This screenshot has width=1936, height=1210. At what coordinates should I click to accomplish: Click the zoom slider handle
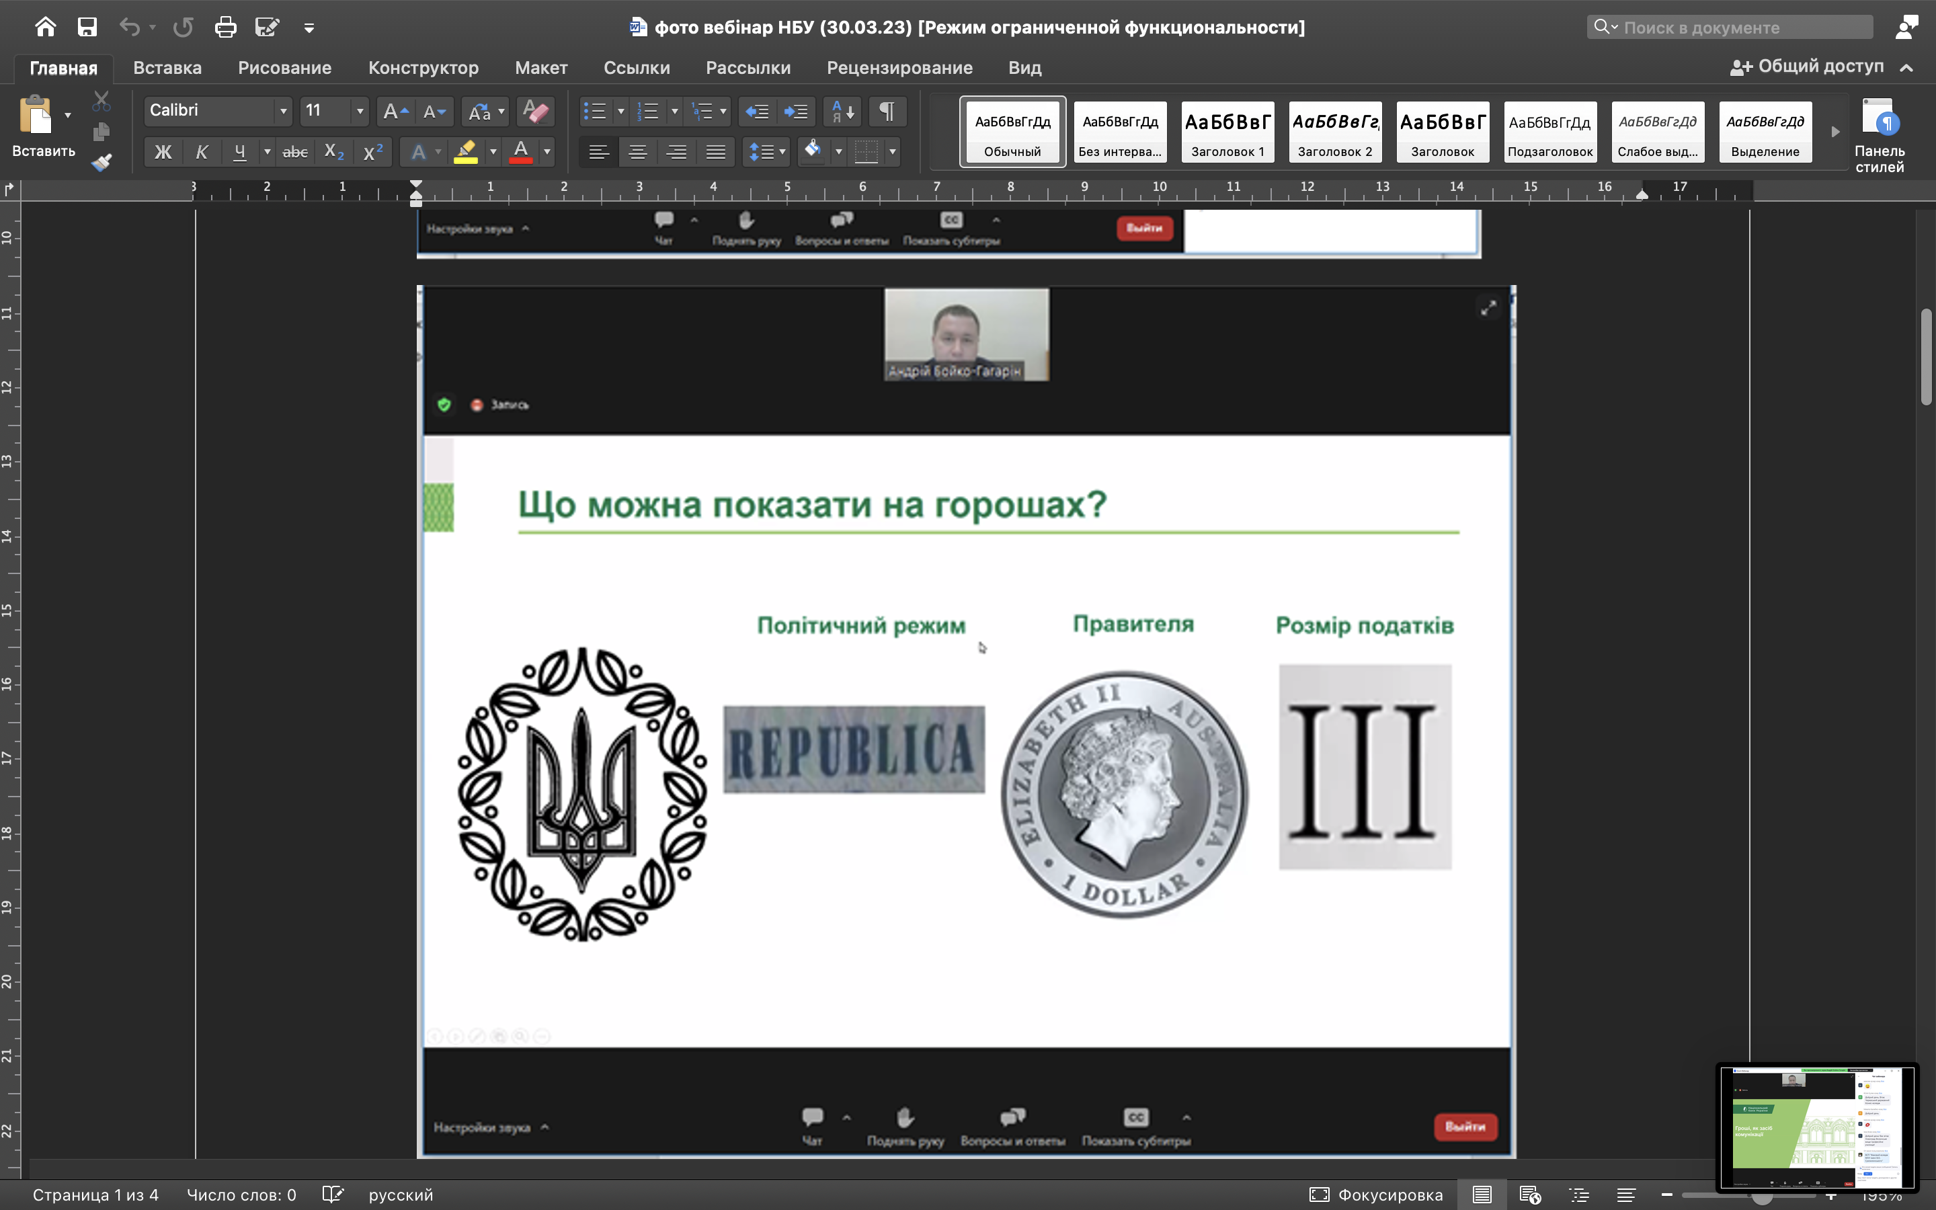click(1763, 1197)
